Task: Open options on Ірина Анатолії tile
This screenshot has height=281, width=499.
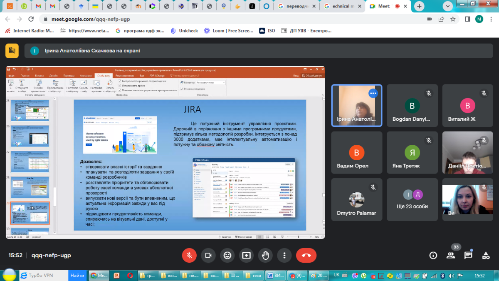Action: tap(373, 93)
